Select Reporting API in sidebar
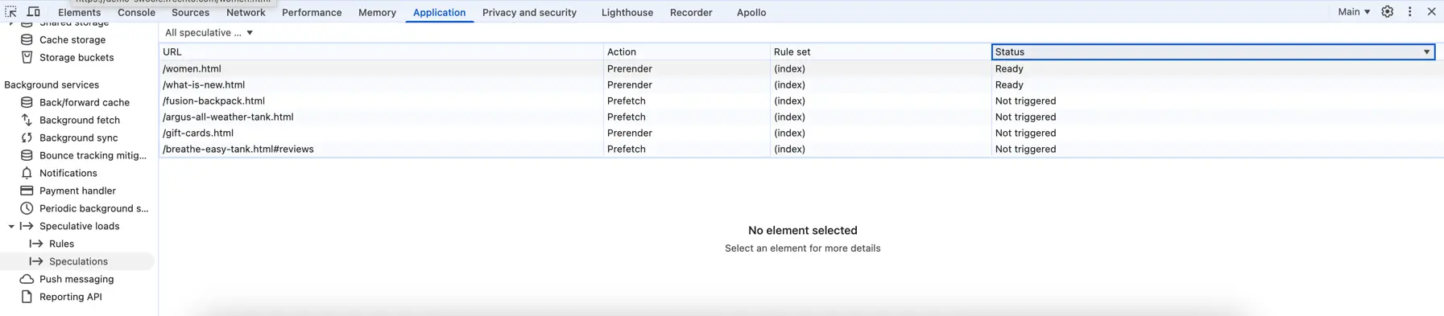 tap(71, 297)
